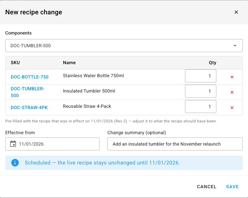Cancel the recipe change
This screenshot has height=198, width=248.
[x=207, y=187]
